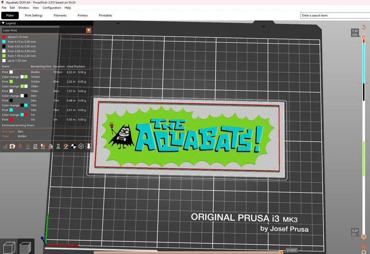Click the 'Duration' column header

59,66
